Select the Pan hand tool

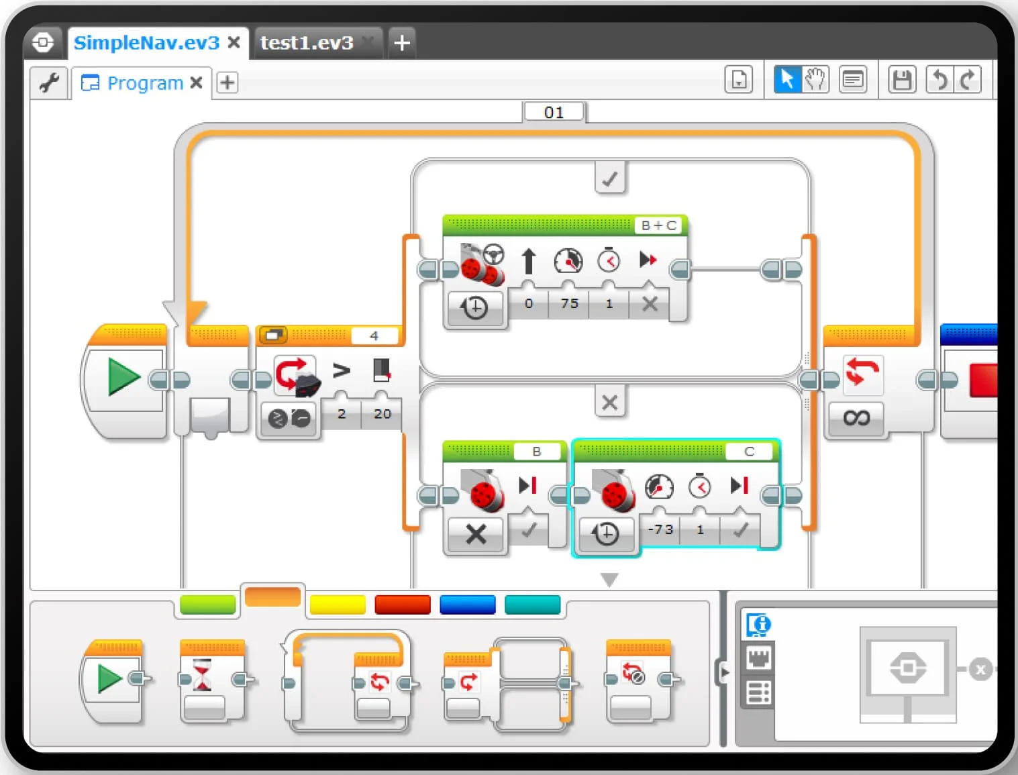815,80
